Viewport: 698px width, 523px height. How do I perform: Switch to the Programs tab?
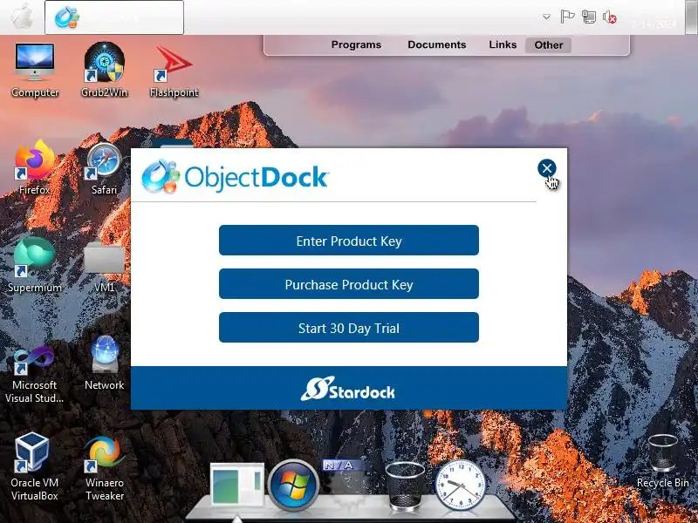(x=356, y=45)
